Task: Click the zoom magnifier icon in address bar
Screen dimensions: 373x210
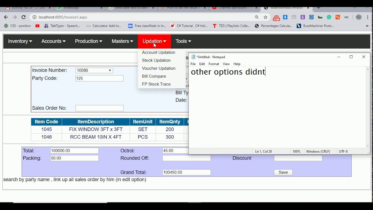Action: pyautogui.click(x=257, y=17)
